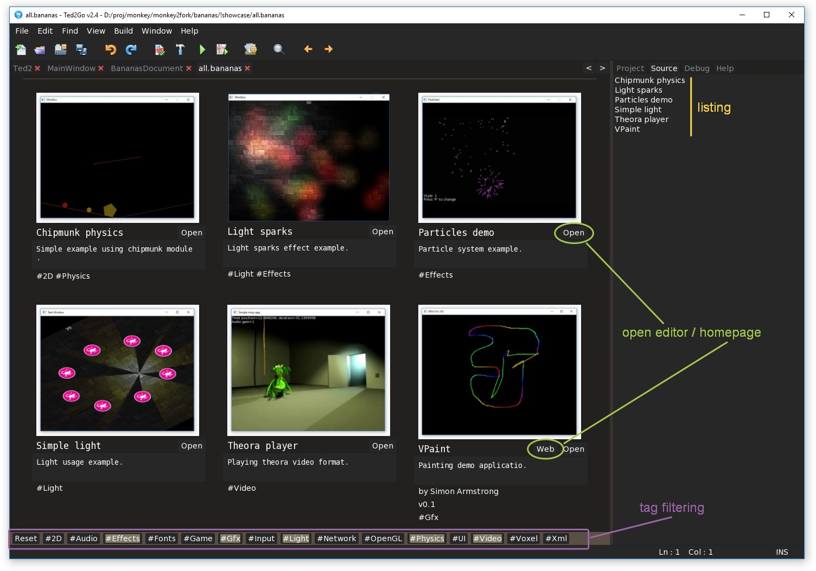Toggle the #Effects tag filter
This screenshot has height=571, width=816.
(x=123, y=538)
